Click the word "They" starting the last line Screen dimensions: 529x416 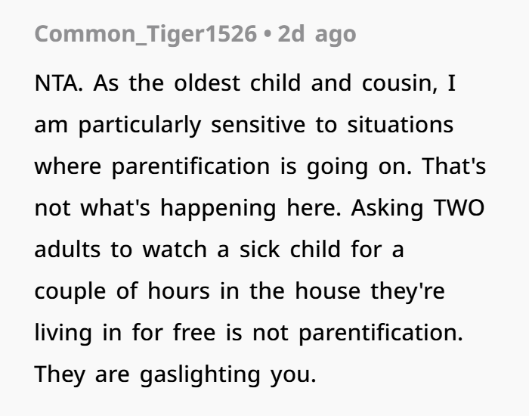[x=60, y=375]
